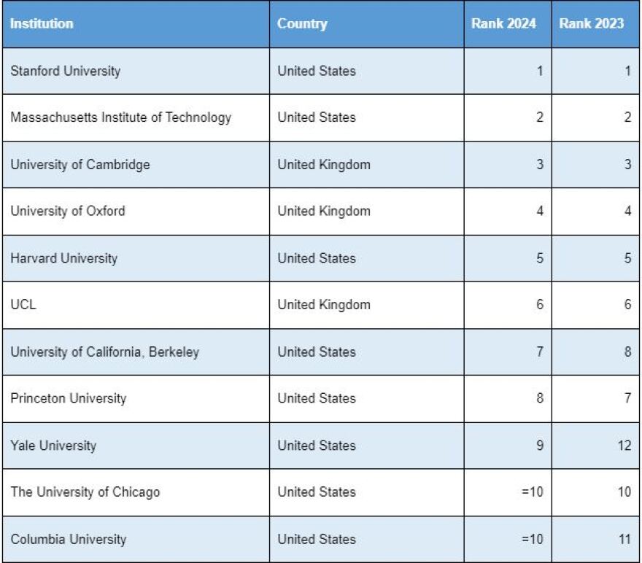Screen dimensions: 642x563
Task: Select Massachusetts Institute of Technology cell
Action: click(120, 117)
